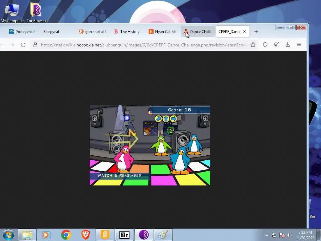
Task: Minimize the Tor Browser window
Action: click(x=280, y=28)
